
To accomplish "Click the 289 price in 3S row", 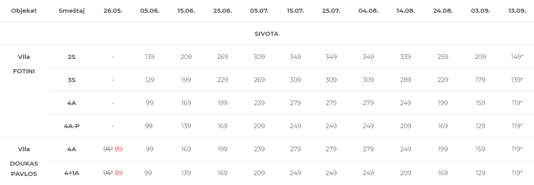I will (x=406, y=80).
